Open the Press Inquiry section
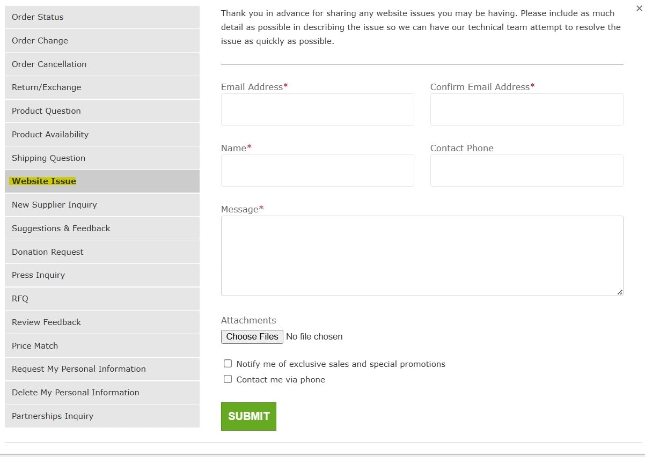 pyautogui.click(x=102, y=275)
